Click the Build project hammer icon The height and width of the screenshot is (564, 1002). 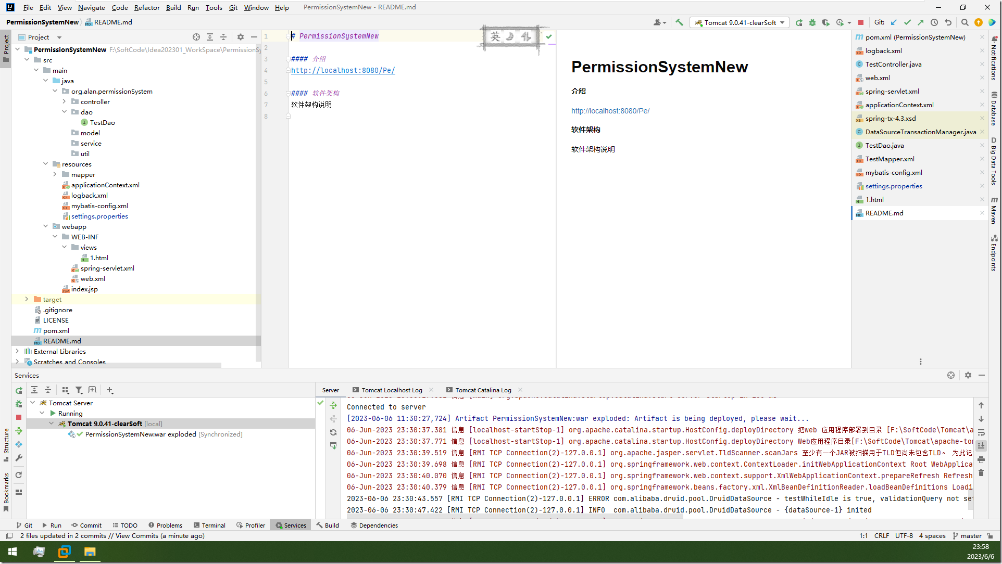coord(679,22)
